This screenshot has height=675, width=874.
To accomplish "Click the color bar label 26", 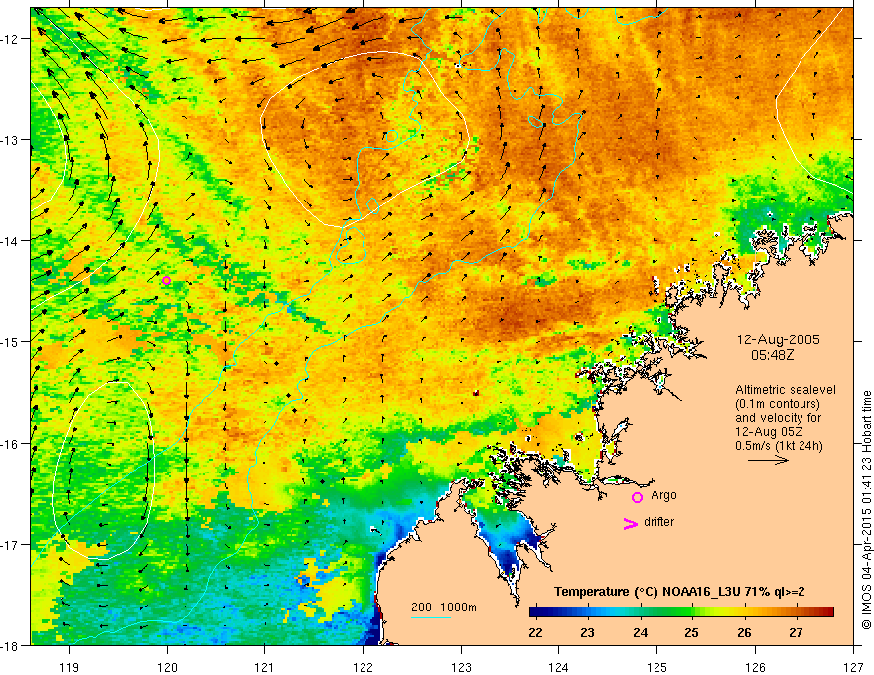I will [744, 632].
